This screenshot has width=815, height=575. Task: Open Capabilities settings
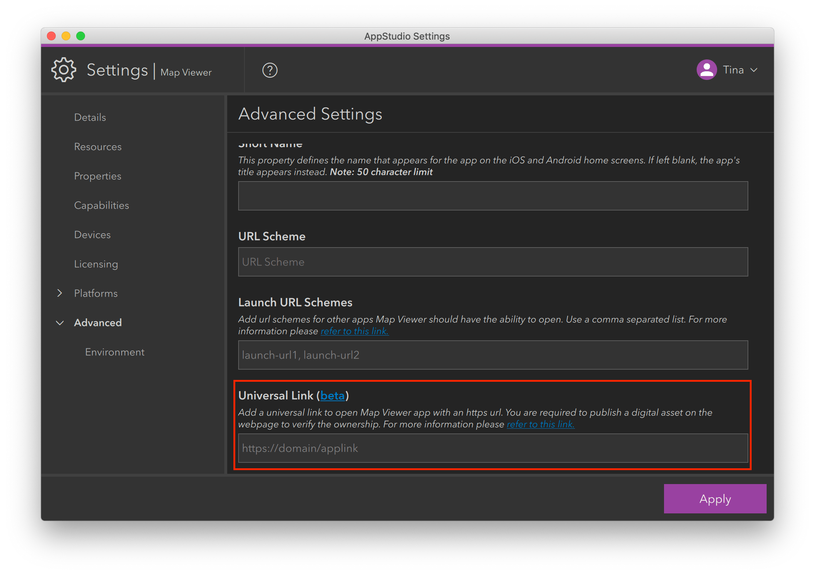click(102, 205)
